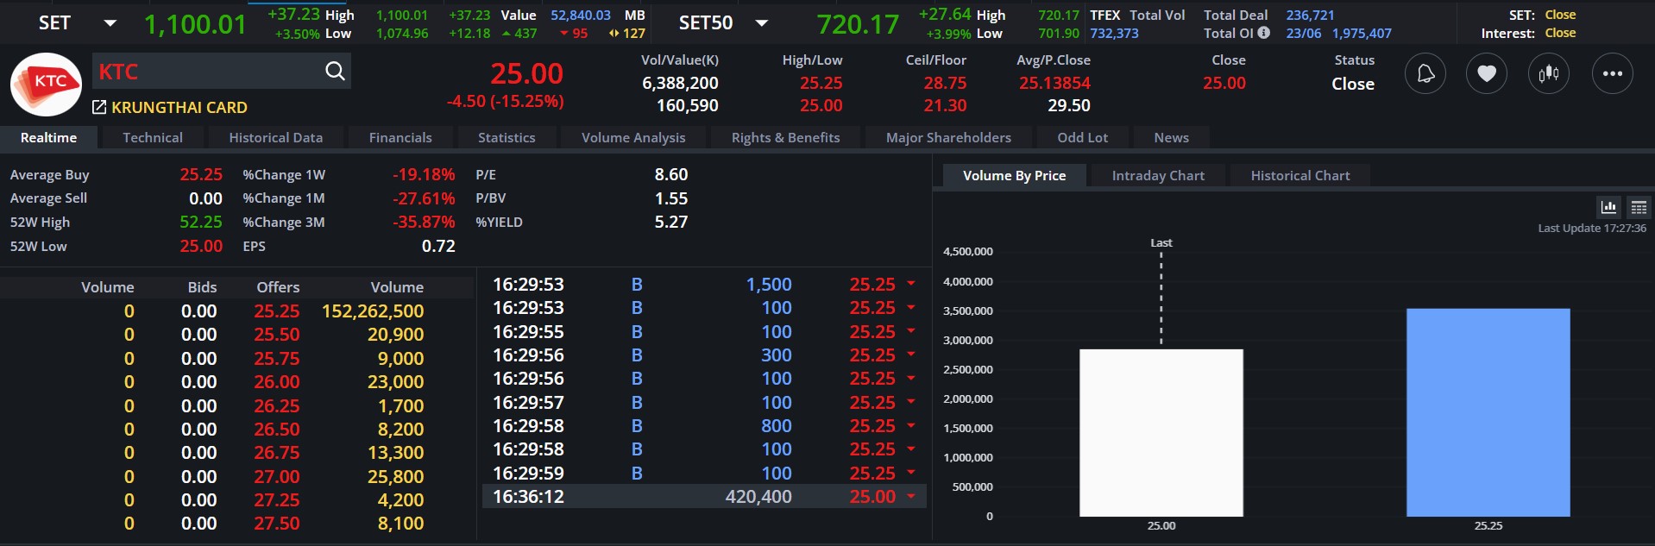This screenshot has width=1655, height=546.
Task: Open the Rights & Benefits tab
Action: point(785,138)
